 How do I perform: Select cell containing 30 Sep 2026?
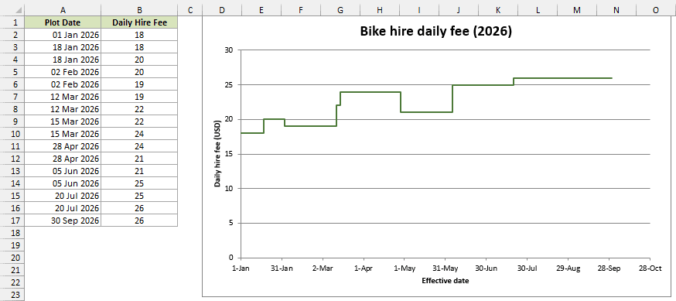63,221
